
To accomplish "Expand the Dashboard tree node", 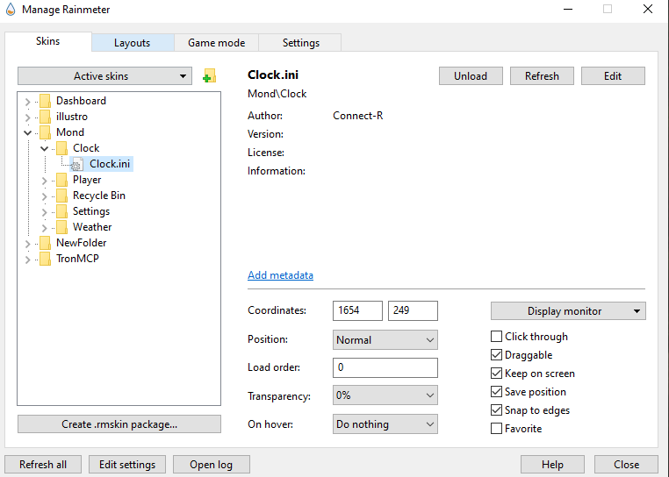I will coord(28,102).
